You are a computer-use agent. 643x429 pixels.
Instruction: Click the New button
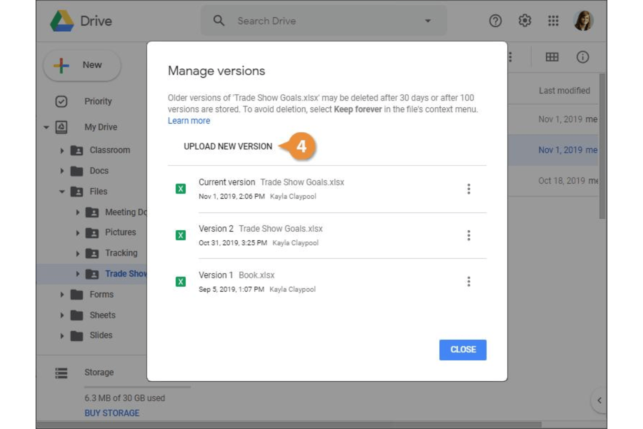pos(82,65)
